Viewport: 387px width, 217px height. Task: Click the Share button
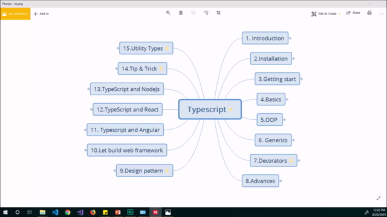[x=353, y=13]
